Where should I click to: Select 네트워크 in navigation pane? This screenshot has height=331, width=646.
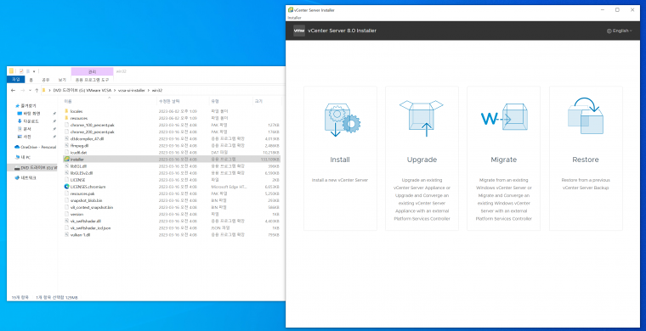coord(25,178)
